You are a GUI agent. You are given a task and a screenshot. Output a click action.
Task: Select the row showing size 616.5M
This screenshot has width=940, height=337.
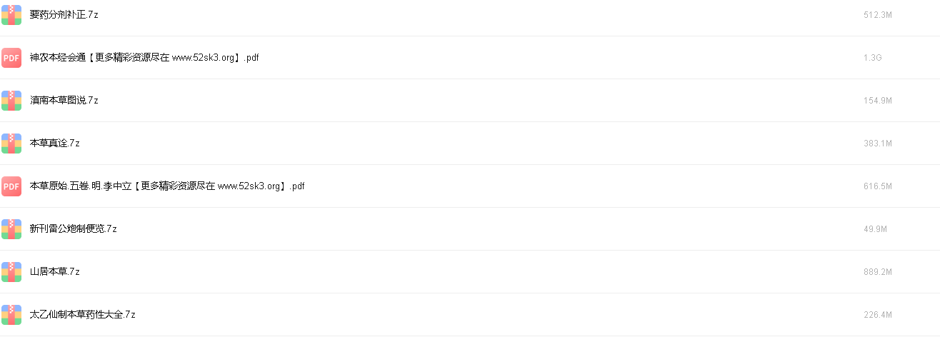(470, 186)
